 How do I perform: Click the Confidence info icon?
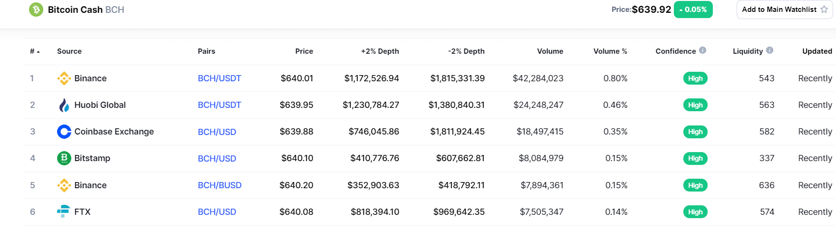702,50
